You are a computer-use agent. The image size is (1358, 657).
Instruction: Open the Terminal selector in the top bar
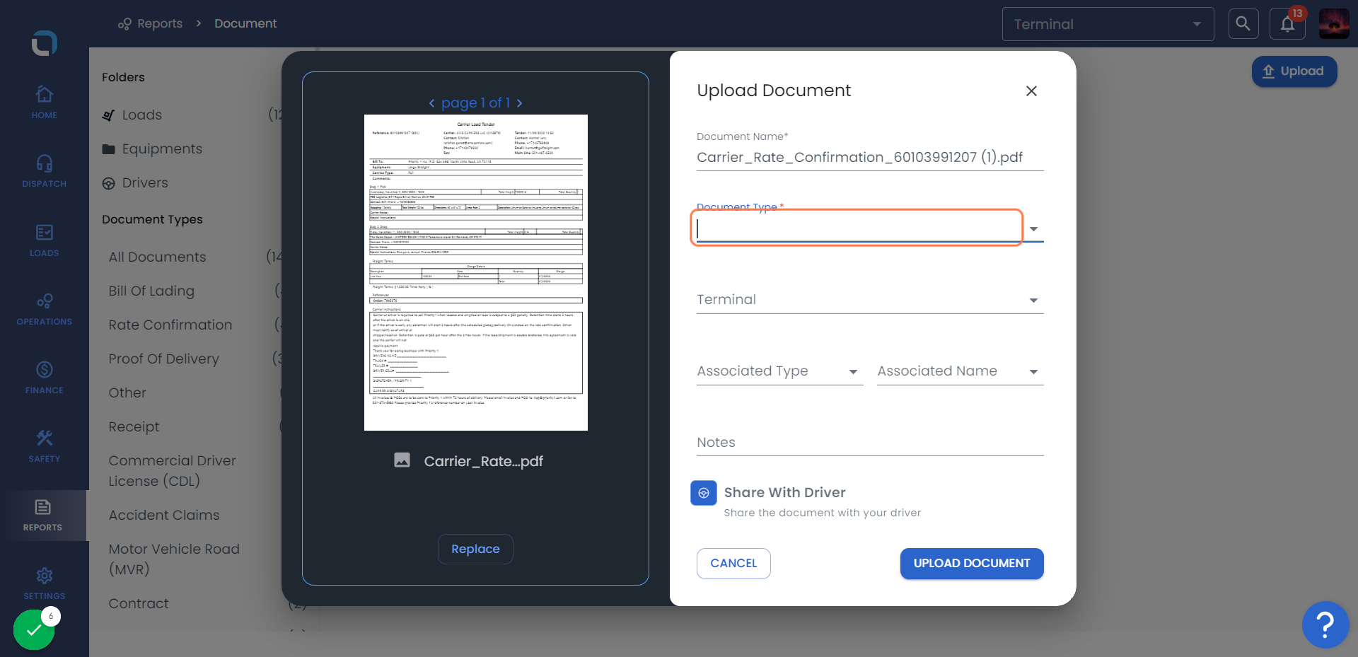pos(1108,24)
